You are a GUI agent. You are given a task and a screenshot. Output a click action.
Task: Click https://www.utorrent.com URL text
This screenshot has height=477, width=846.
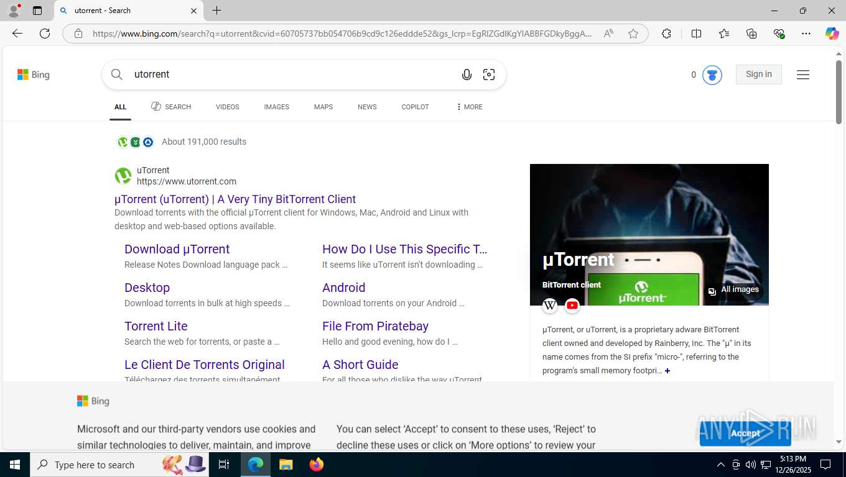[x=187, y=181]
